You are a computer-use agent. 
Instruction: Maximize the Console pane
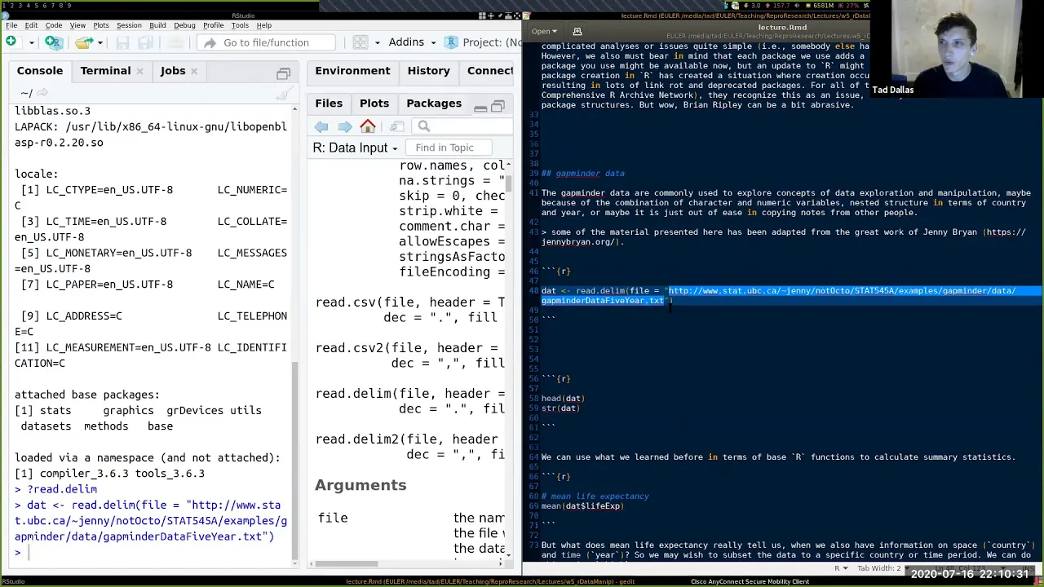283,73
